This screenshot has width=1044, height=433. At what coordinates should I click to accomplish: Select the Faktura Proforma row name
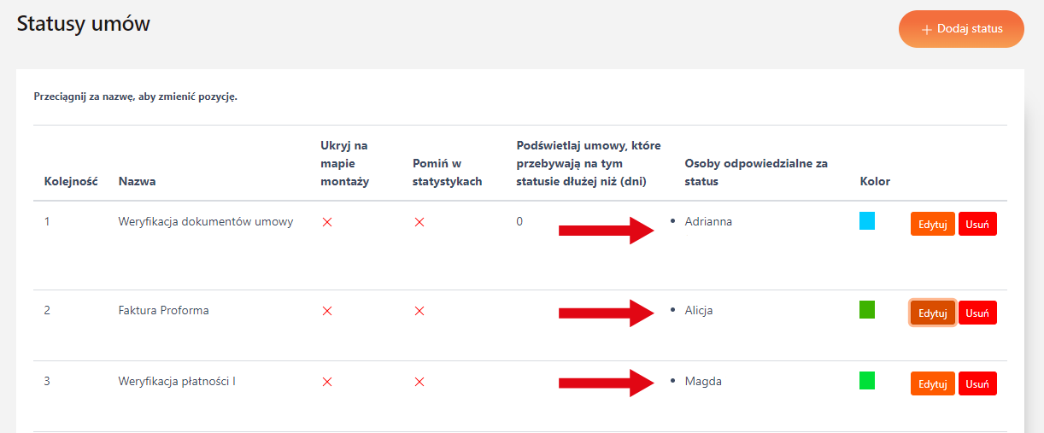163,311
